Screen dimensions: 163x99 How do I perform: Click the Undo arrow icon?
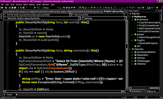(27, 8)
